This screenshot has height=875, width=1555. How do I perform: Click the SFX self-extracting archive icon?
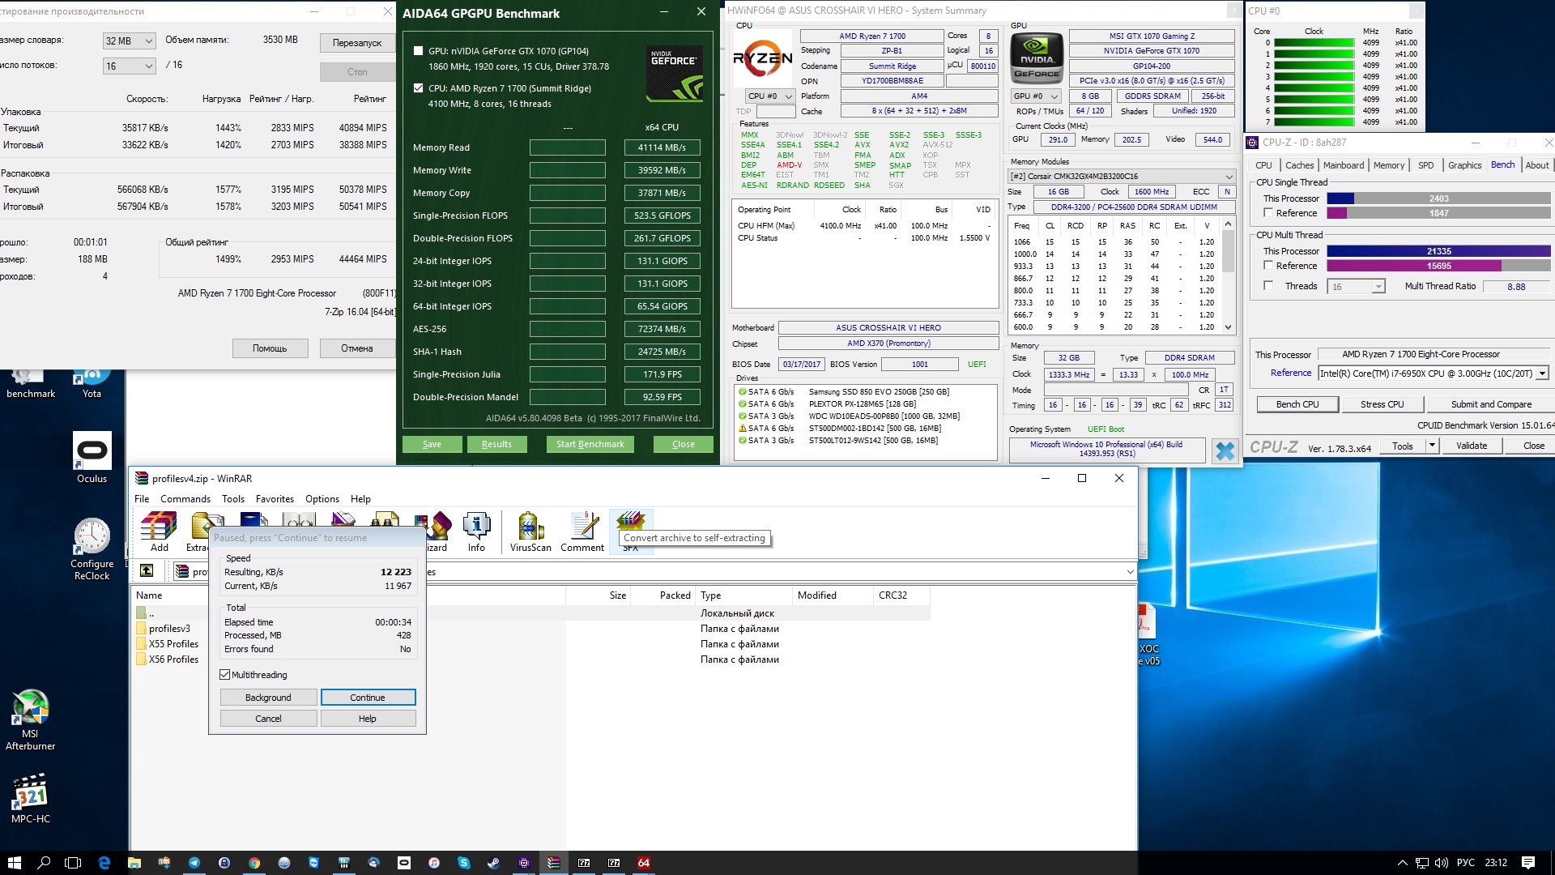pos(630,521)
